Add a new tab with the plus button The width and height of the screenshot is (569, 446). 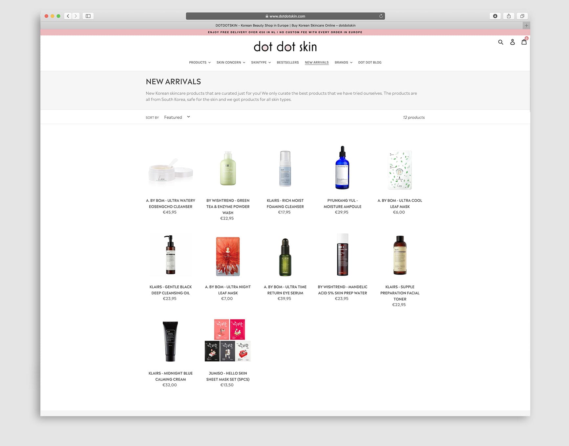(526, 26)
